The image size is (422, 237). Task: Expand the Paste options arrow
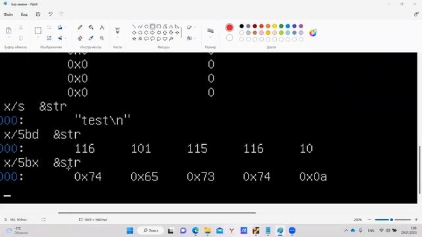tap(9, 38)
